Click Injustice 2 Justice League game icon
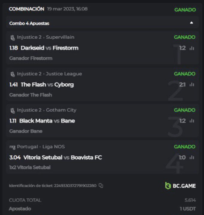 (x=13, y=74)
